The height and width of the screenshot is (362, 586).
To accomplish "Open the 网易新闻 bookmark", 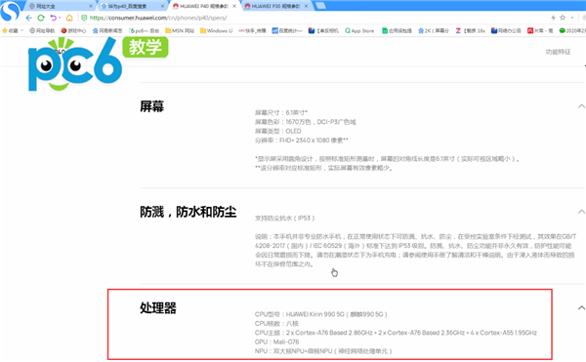I will tap(107, 30).
